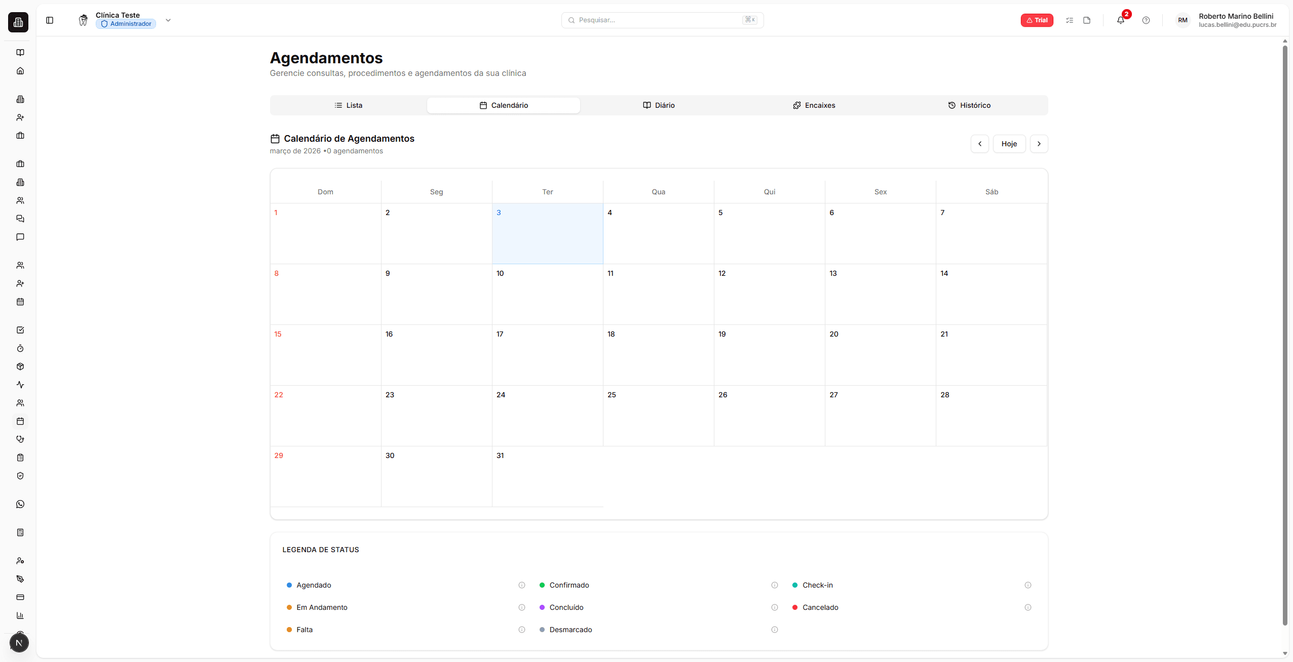This screenshot has width=1293, height=662.
Task: Open the calendar icon in the sidebar
Action: [20, 302]
